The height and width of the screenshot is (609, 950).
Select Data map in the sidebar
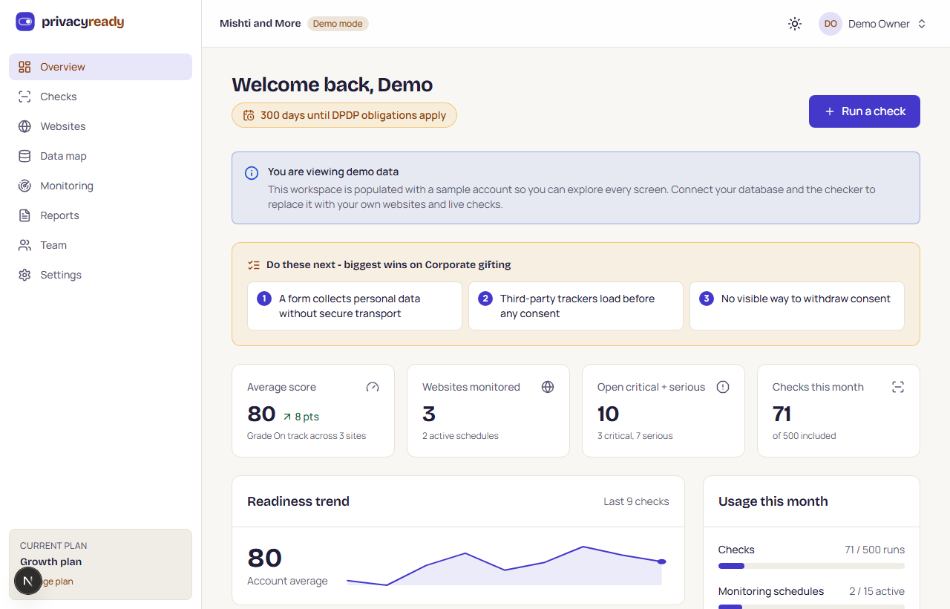point(100,156)
